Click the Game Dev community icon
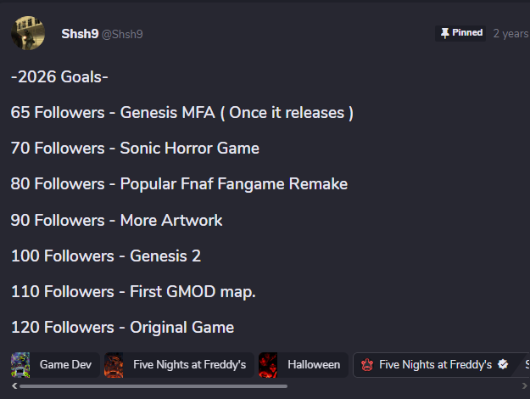 [20, 365]
